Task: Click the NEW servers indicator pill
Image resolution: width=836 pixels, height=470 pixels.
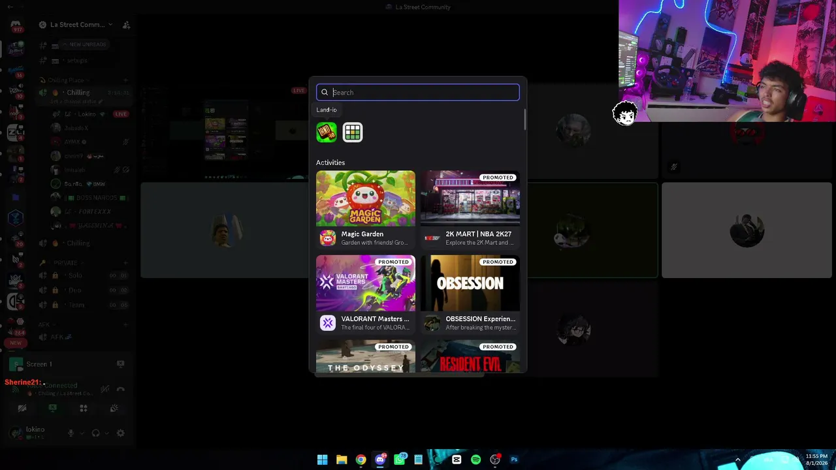Action: (16, 343)
